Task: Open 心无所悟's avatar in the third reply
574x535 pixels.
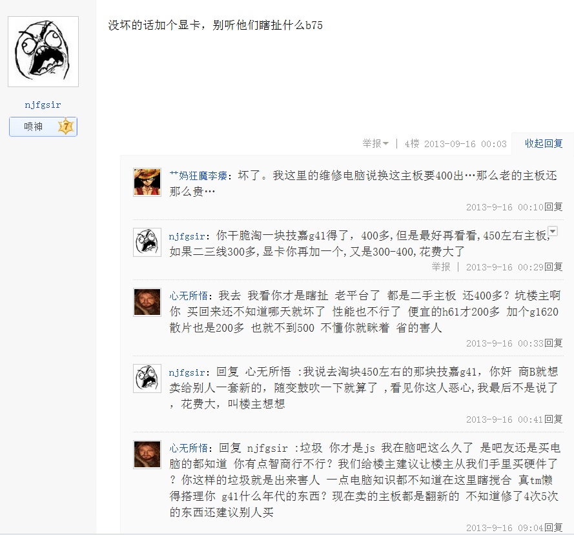Action: pyautogui.click(x=147, y=302)
